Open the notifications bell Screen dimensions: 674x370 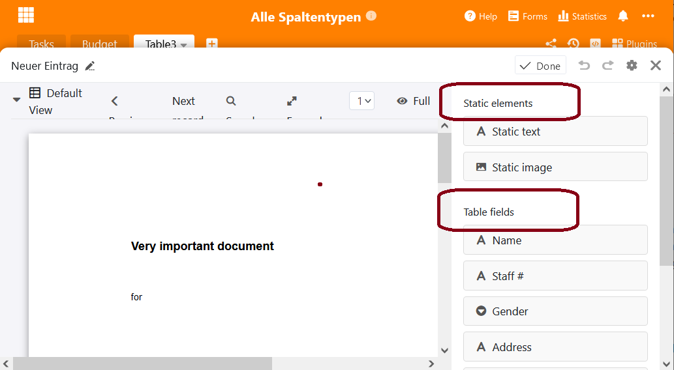coord(623,16)
